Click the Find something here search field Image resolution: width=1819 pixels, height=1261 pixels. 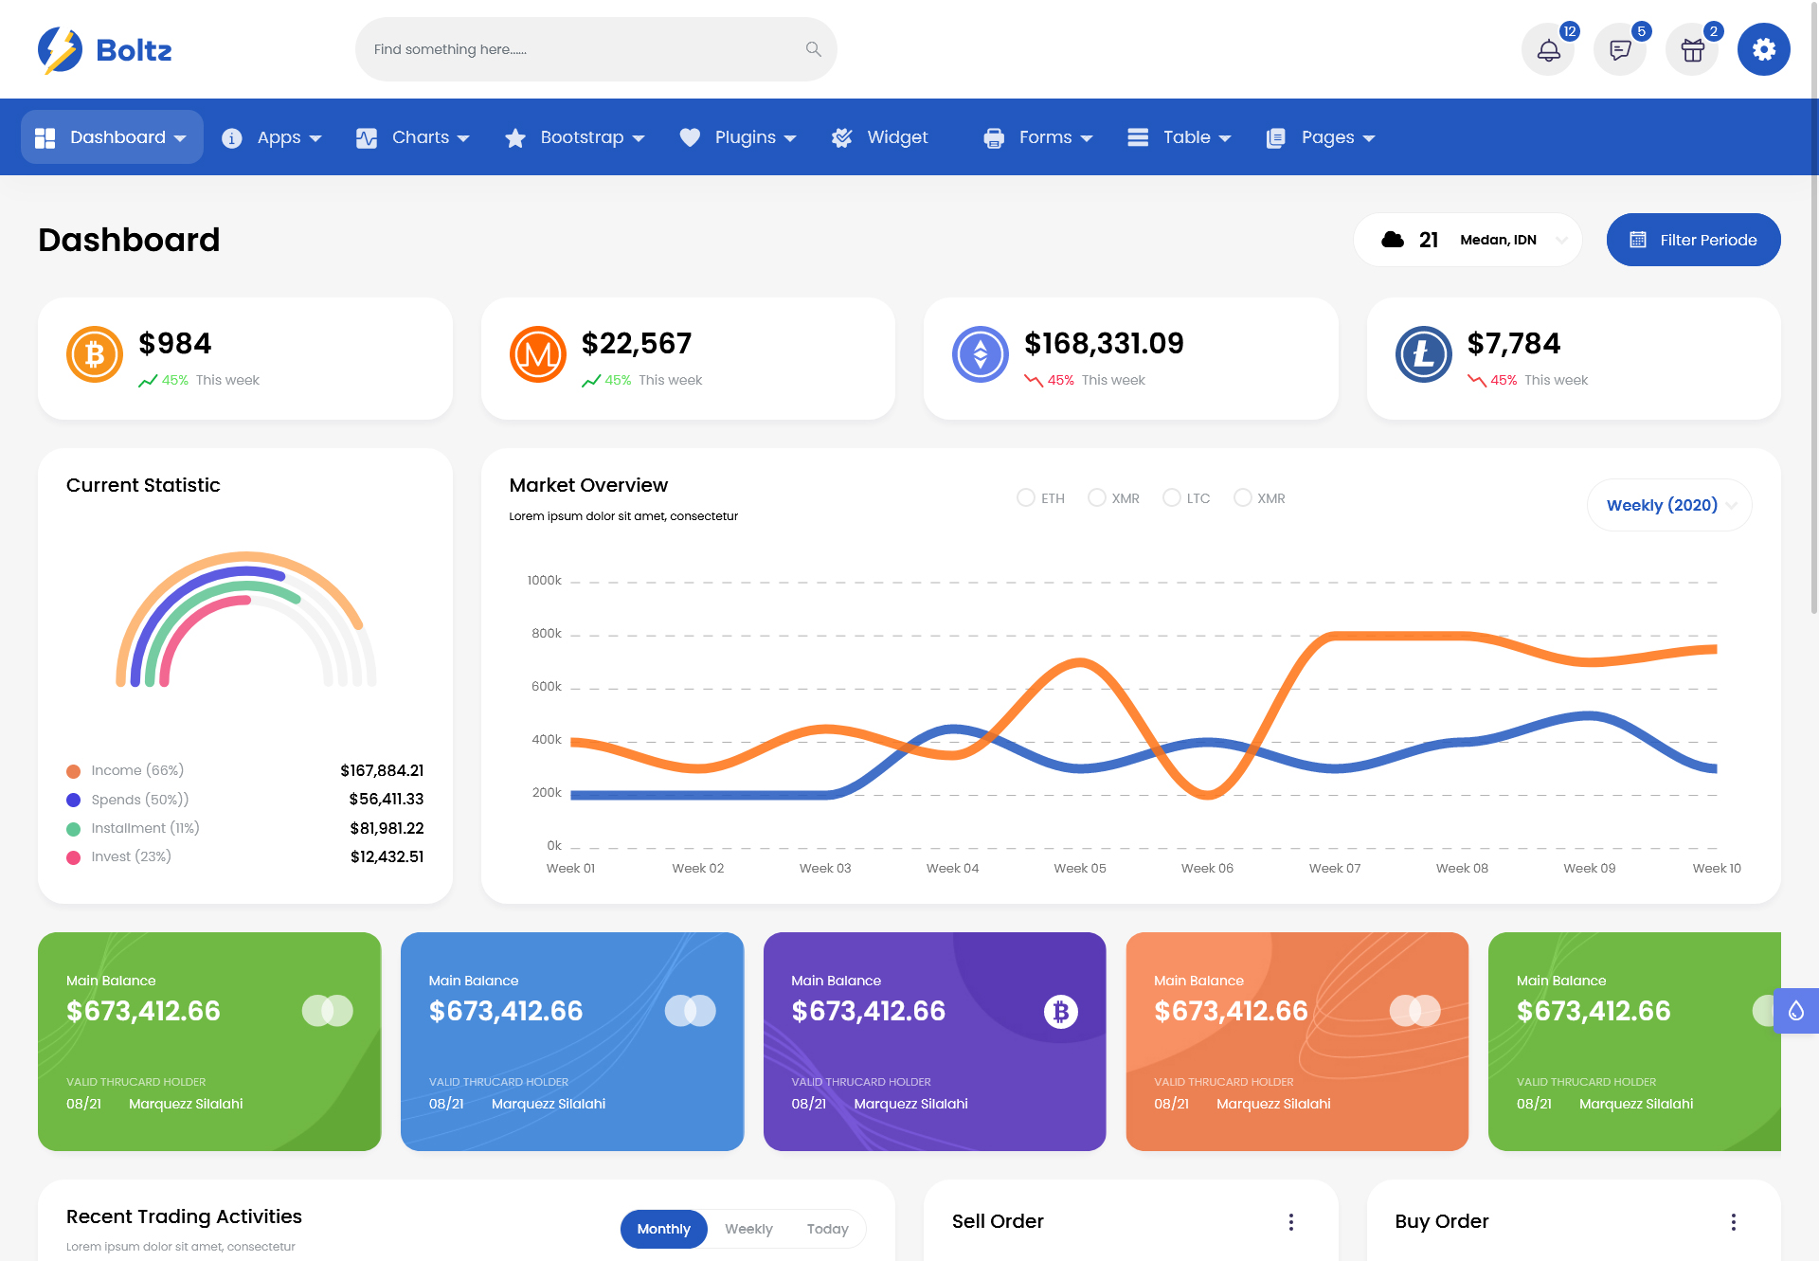coord(596,49)
